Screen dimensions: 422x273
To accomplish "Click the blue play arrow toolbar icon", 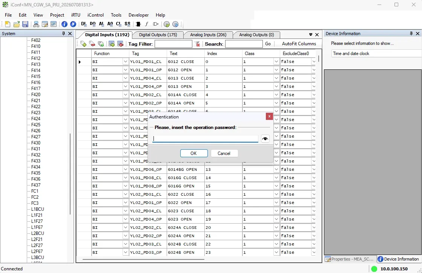I will [x=73, y=24].
